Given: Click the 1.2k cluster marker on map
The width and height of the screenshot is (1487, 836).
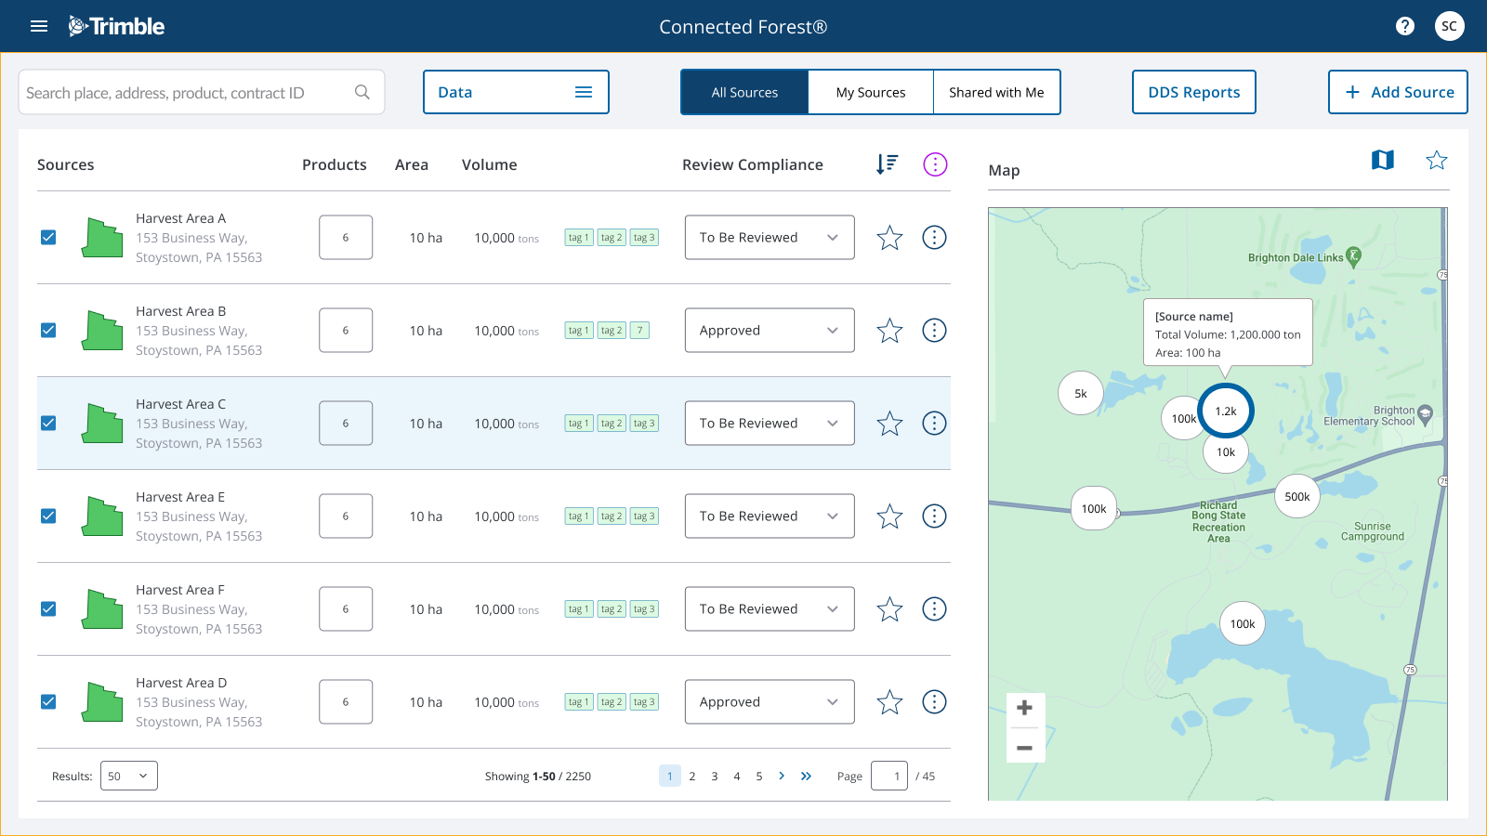Looking at the screenshot, I should pos(1226,411).
